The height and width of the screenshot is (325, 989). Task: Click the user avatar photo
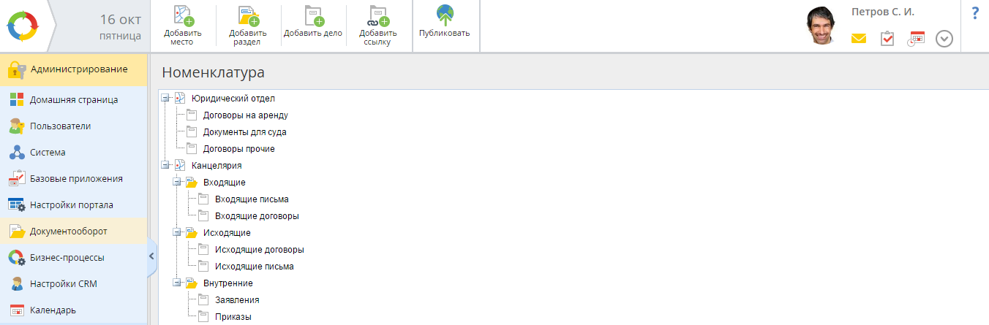[823, 26]
